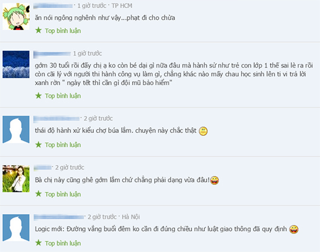Open the avatar of the woman in the grass field
This screenshot has width=320, height=252.
tap(16, 178)
